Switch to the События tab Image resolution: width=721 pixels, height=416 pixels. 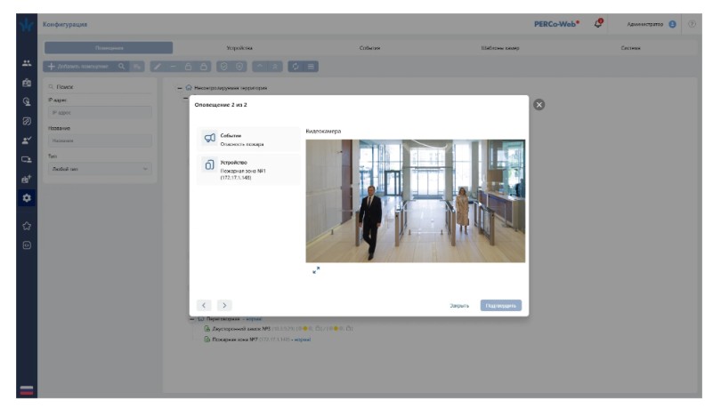369,48
